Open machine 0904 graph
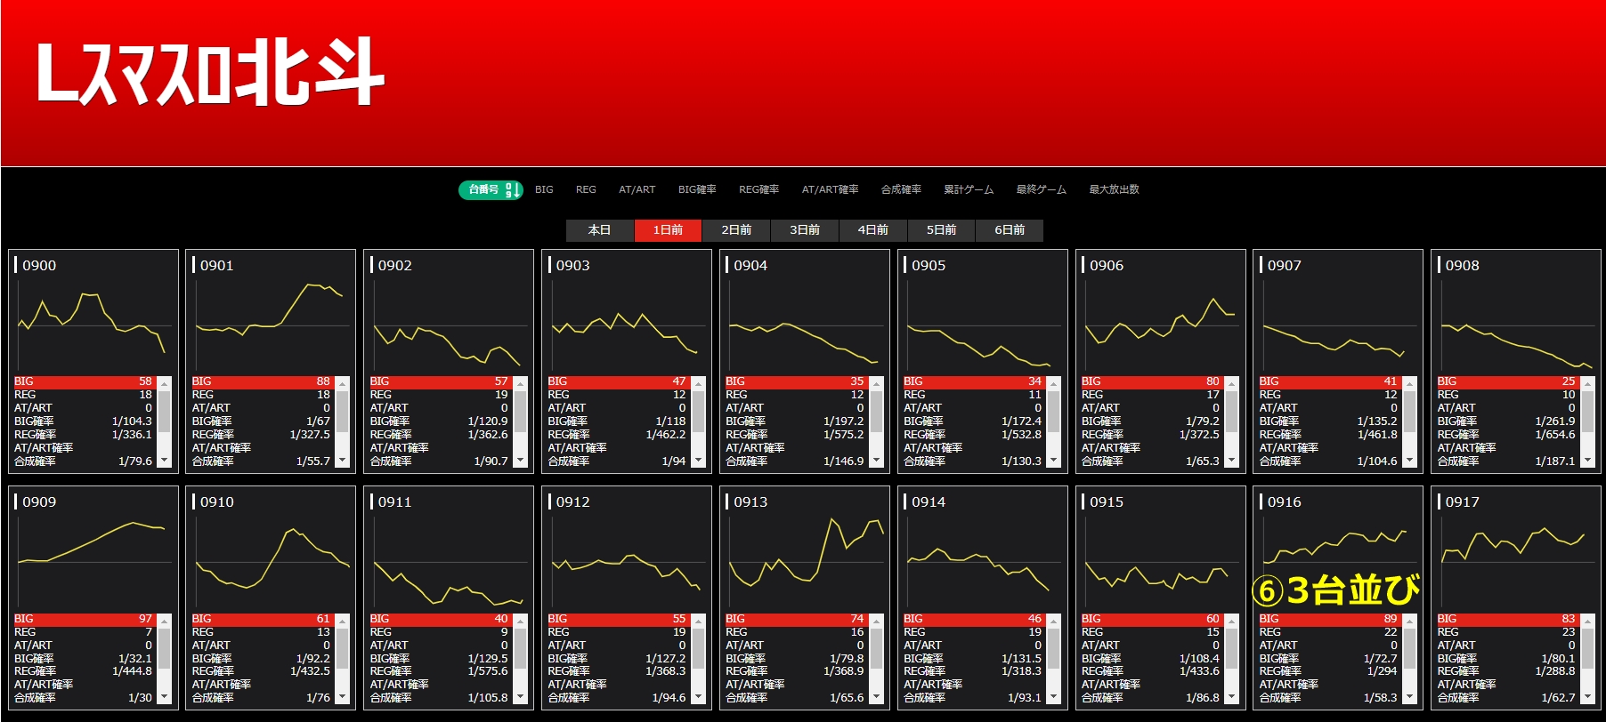This screenshot has height=722, width=1606. (x=806, y=325)
